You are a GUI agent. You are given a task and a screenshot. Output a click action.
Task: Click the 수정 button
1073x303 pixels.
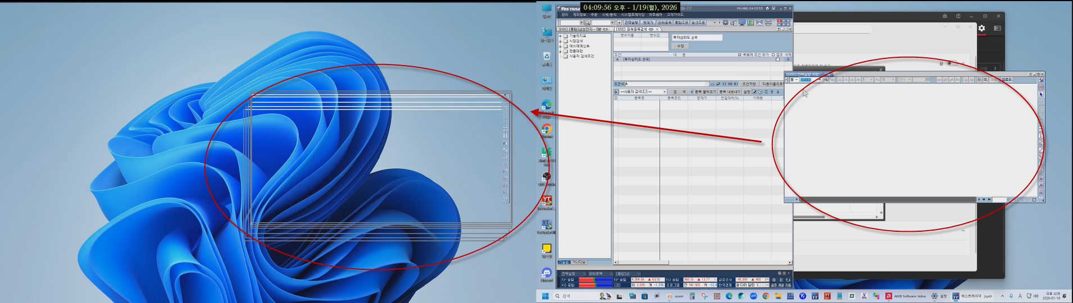[x=680, y=46]
